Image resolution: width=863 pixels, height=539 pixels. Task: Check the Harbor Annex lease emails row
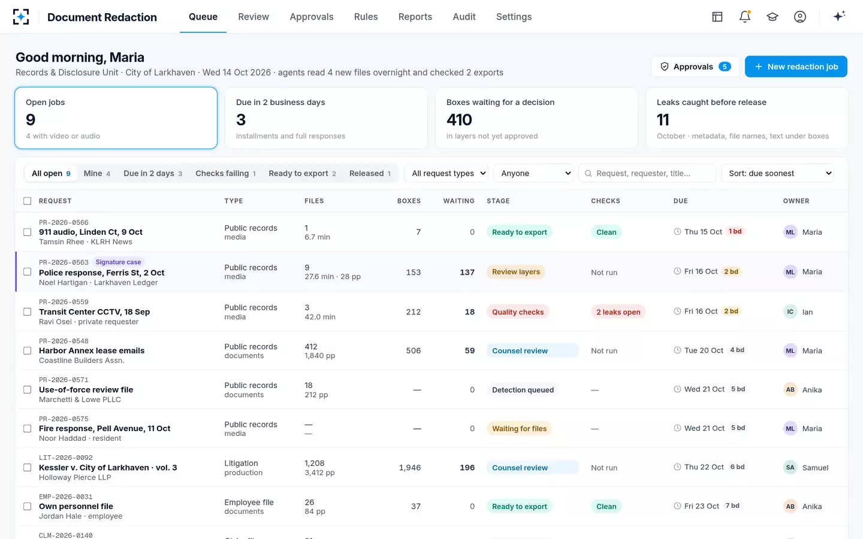point(27,350)
